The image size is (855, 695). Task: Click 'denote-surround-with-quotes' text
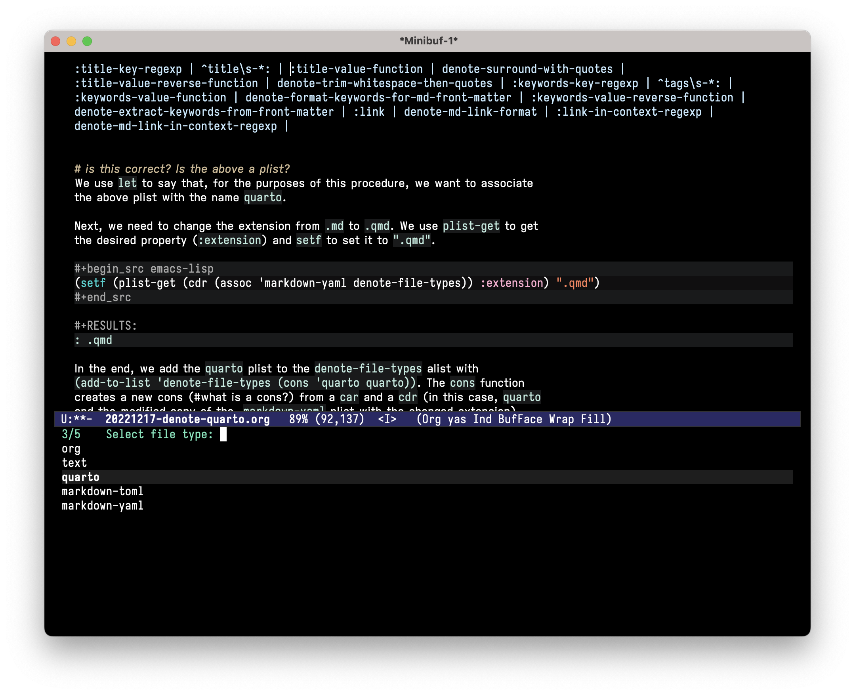point(527,69)
